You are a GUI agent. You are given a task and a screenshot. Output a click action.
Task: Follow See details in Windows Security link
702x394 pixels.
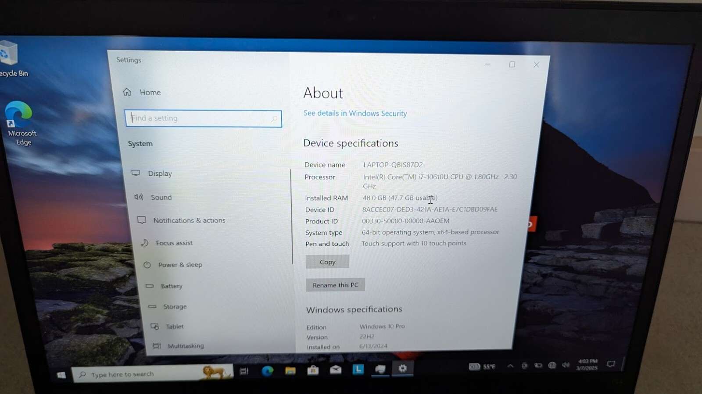[355, 113]
